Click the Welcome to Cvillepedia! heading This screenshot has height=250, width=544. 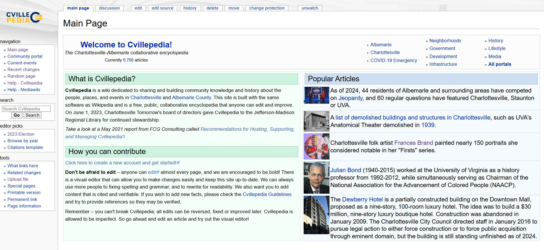tap(126, 45)
